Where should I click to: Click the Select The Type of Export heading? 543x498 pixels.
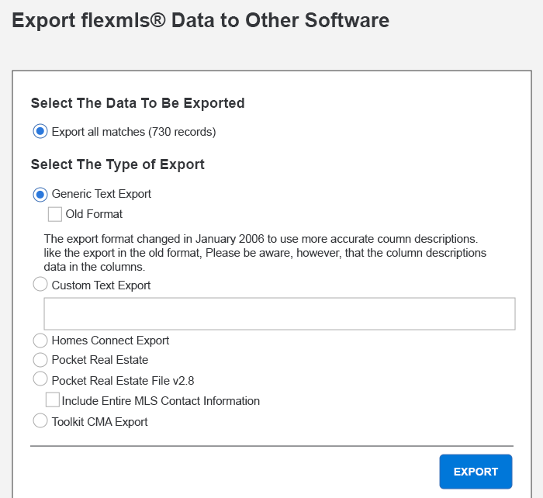[x=118, y=164]
